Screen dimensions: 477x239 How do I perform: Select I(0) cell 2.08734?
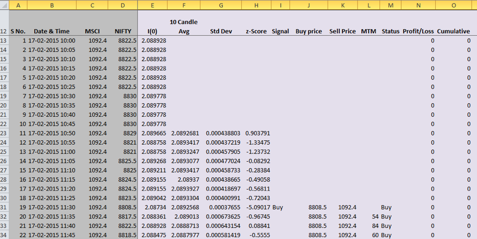152,207
